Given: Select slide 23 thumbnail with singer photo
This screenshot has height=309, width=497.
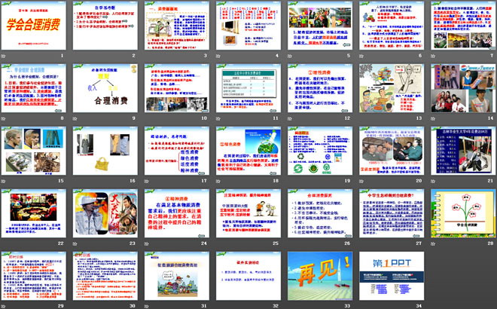Looking at the screenshot, I should (105, 213).
